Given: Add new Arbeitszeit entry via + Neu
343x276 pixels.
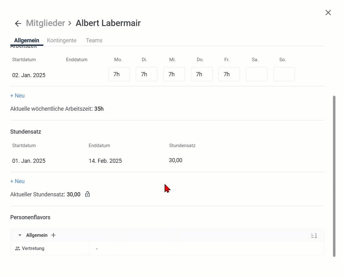Looking at the screenshot, I should tap(18, 96).
